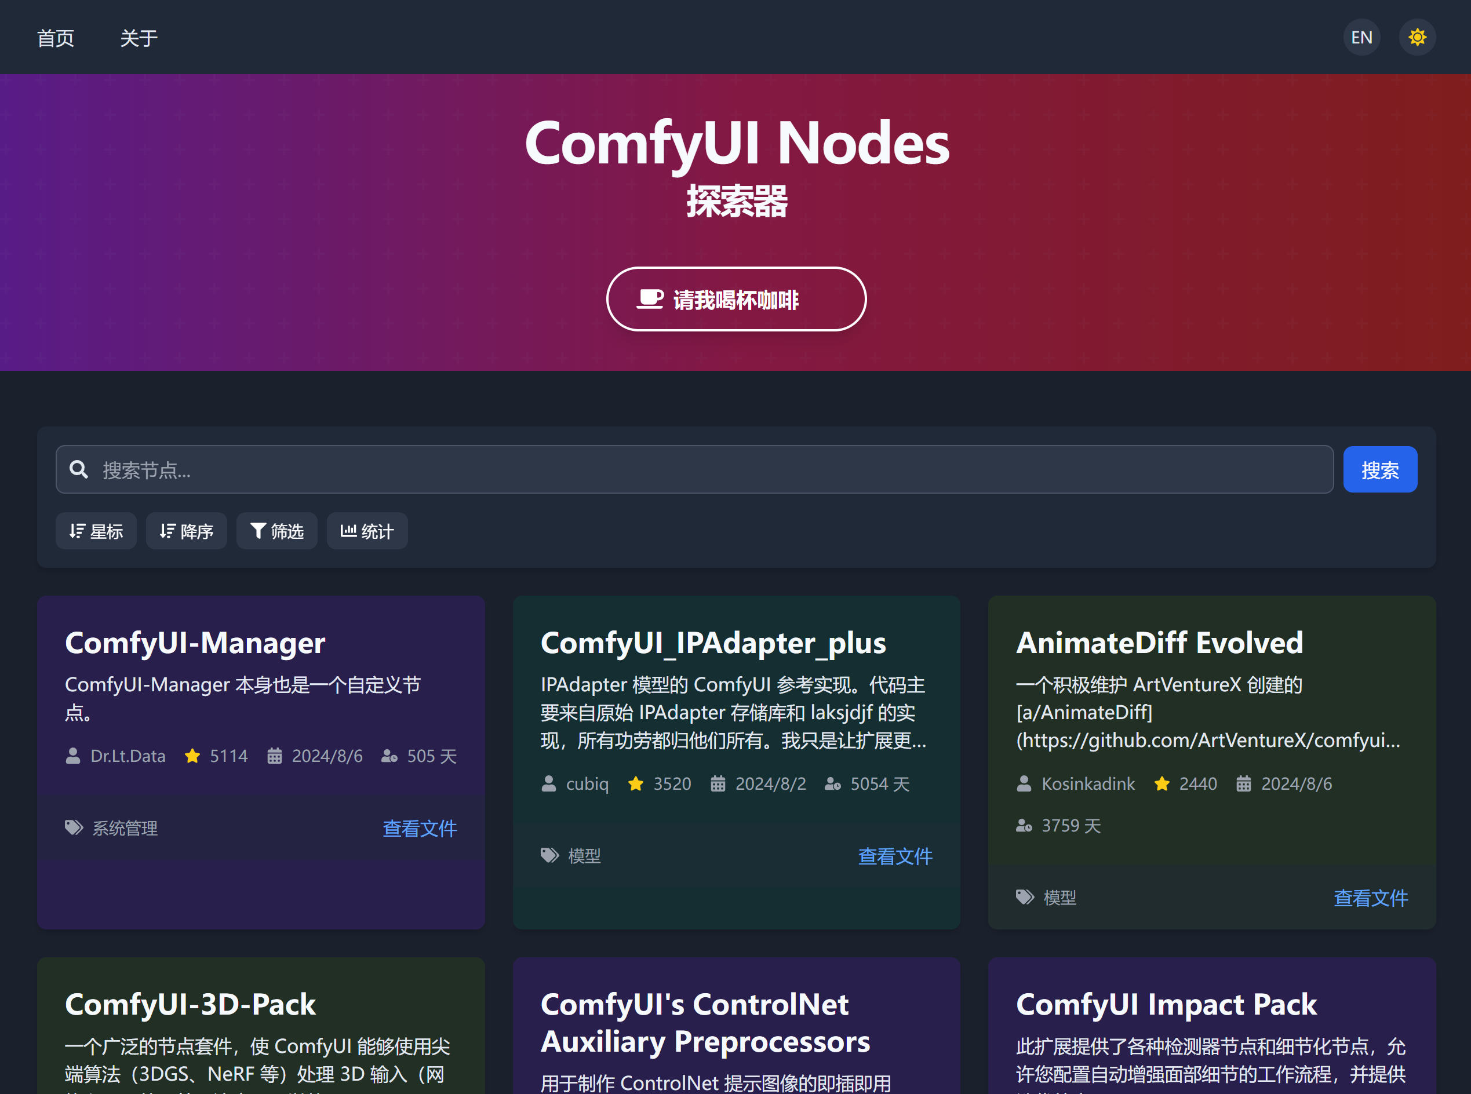Click the 模型 tag on IPAdapter_plus card
1471x1094 pixels.
tap(584, 856)
